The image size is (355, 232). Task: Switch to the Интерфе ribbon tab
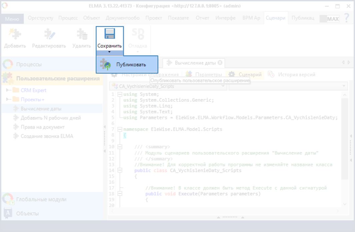click(225, 18)
